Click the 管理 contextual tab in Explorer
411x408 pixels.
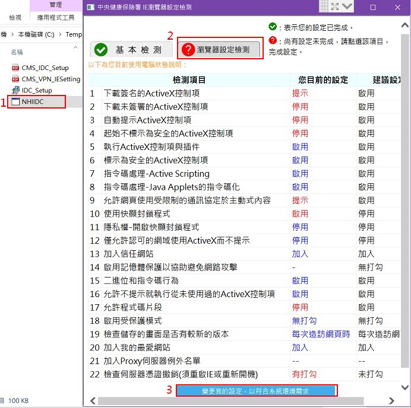tap(56, 5)
